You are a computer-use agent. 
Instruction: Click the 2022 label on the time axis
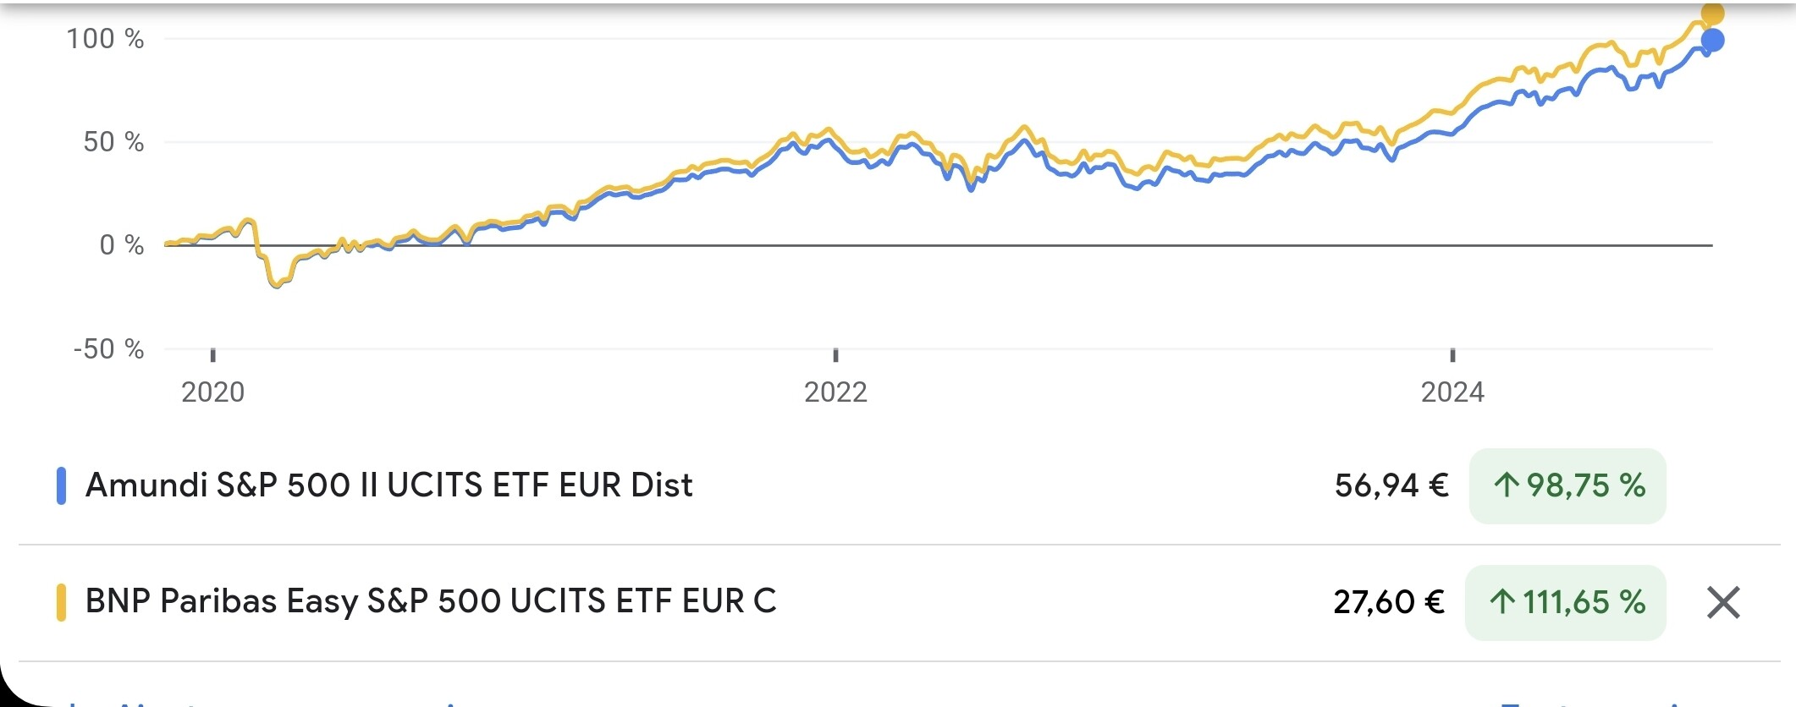(835, 392)
